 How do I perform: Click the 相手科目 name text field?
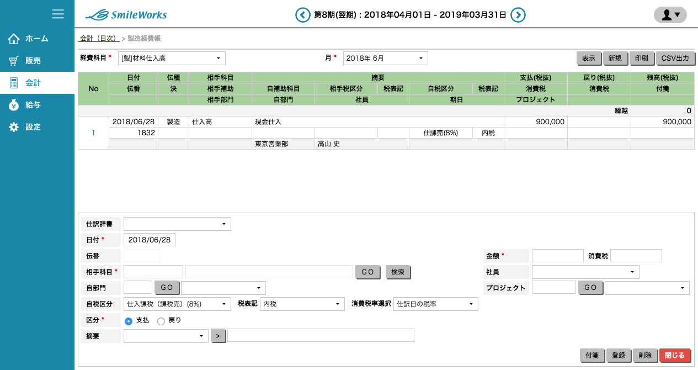269,272
